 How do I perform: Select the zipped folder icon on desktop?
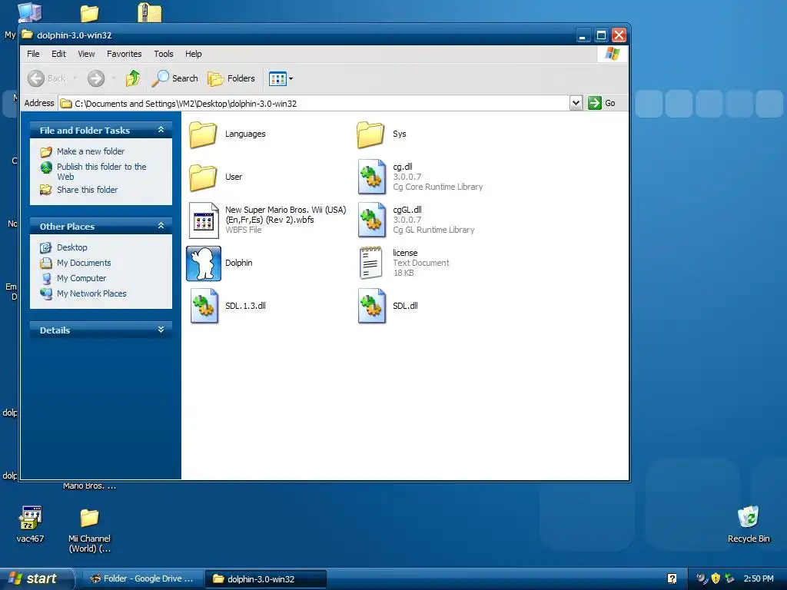[150, 12]
